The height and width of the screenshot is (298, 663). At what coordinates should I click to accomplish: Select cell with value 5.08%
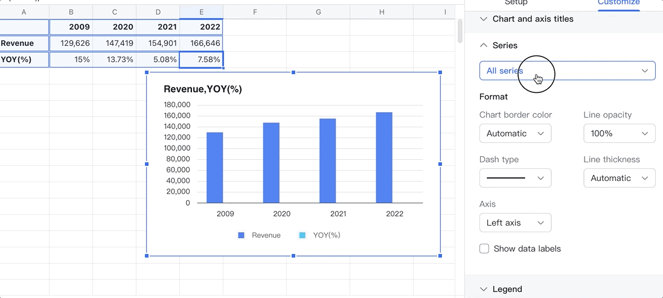click(x=158, y=60)
